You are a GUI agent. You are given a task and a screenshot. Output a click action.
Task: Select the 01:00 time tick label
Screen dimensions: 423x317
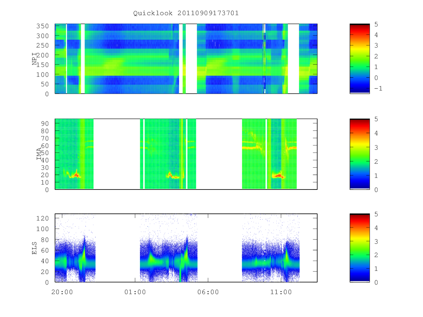pos(135,292)
